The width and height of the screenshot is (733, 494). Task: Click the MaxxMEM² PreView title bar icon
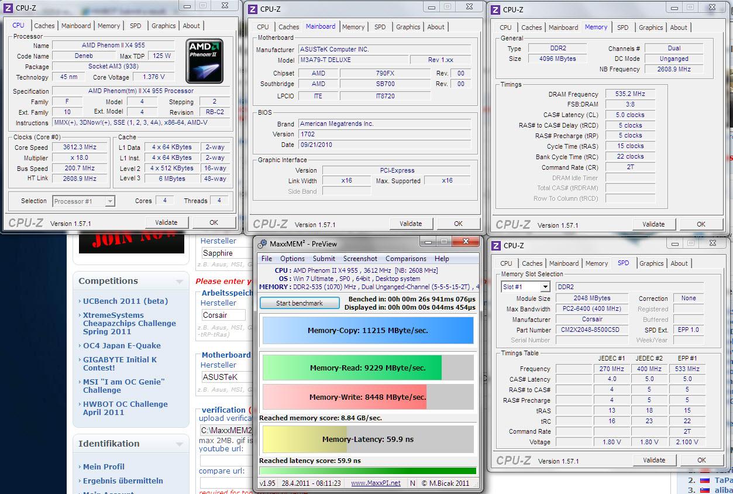pos(262,243)
